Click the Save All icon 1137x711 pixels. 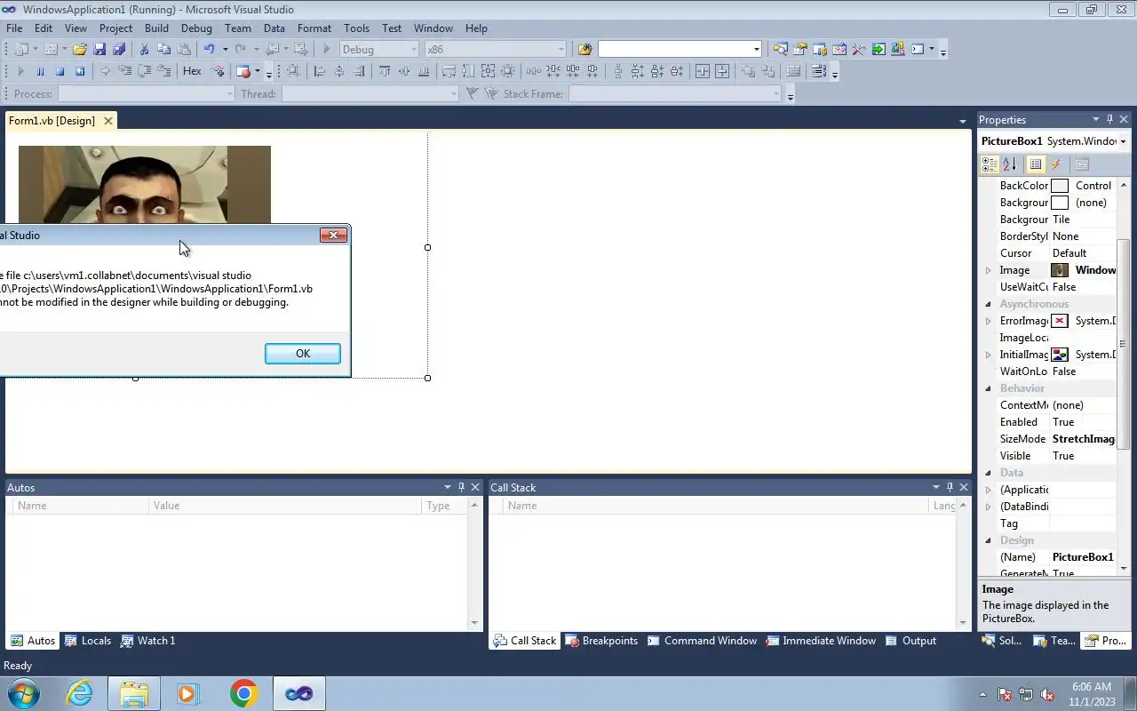click(x=119, y=50)
